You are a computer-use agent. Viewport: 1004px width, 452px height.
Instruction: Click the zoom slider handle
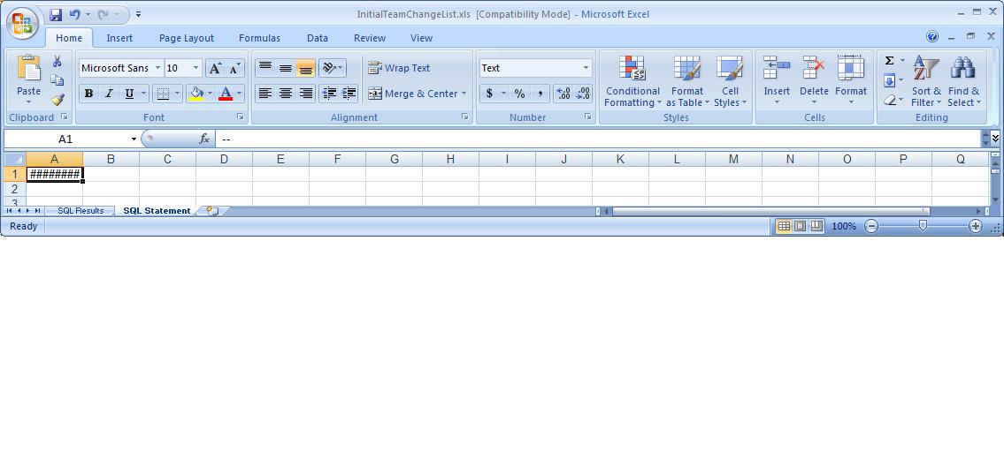pos(923,226)
